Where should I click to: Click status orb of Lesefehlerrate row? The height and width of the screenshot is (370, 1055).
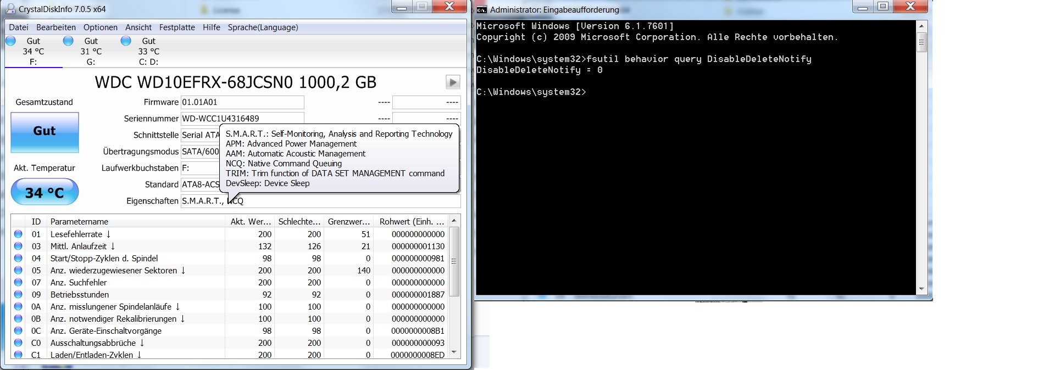point(18,234)
